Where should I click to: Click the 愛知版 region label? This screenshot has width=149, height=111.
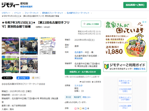click(24, 3)
